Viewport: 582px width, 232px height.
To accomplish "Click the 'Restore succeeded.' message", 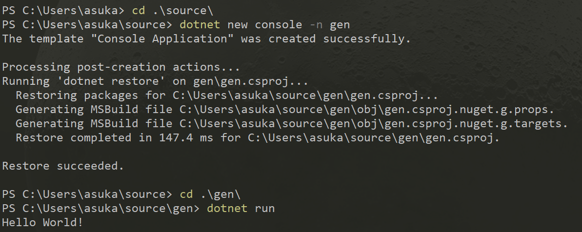I will pyautogui.click(x=63, y=166).
